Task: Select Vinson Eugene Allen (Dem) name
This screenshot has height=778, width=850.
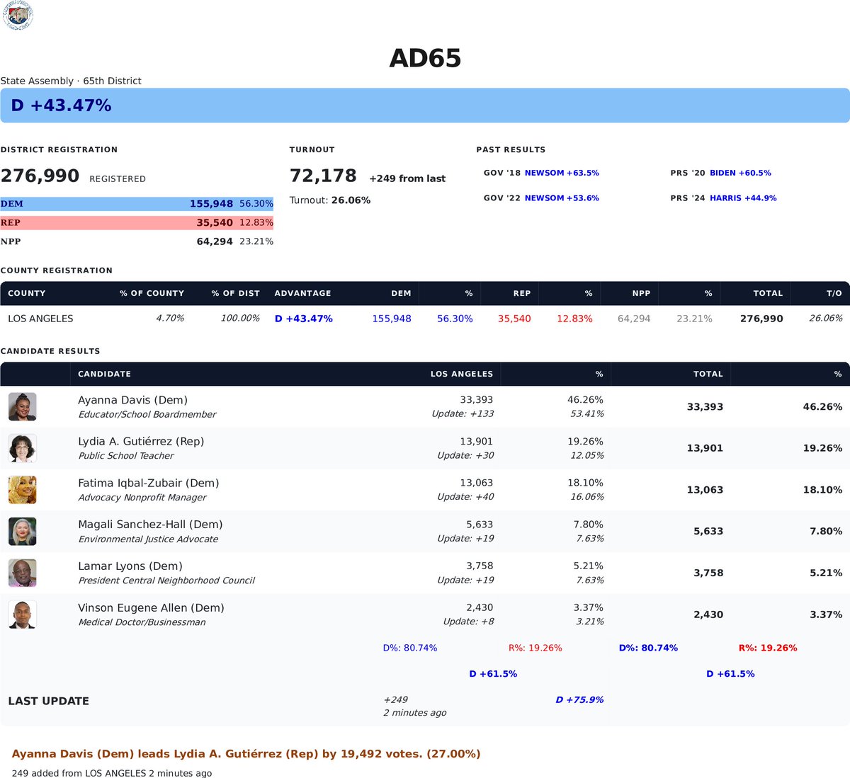Action: point(151,608)
